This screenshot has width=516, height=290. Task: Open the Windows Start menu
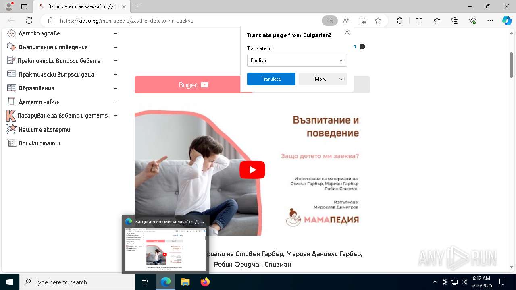click(9, 282)
